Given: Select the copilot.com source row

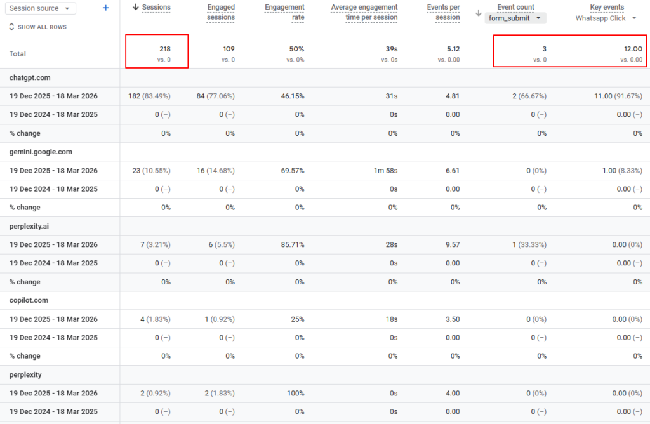Looking at the screenshot, I should (x=29, y=300).
